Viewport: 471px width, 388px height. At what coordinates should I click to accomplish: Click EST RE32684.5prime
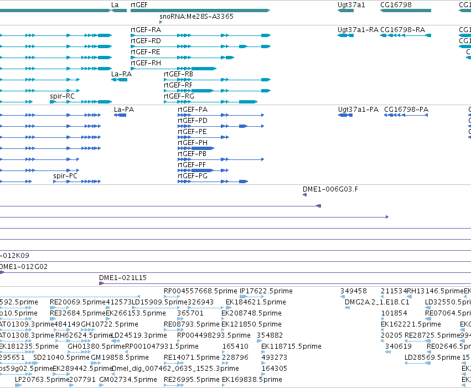(78, 313)
